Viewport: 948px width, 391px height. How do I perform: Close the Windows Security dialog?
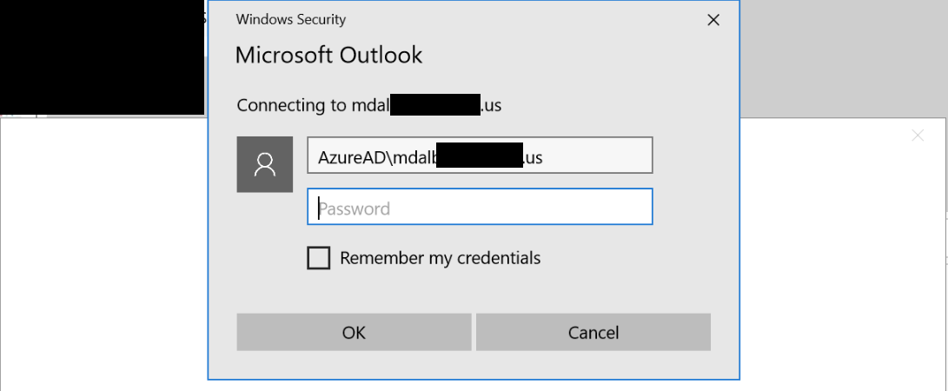tap(713, 20)
